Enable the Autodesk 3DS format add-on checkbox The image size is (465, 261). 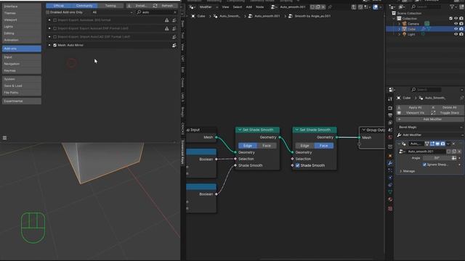tap(55, 20)
